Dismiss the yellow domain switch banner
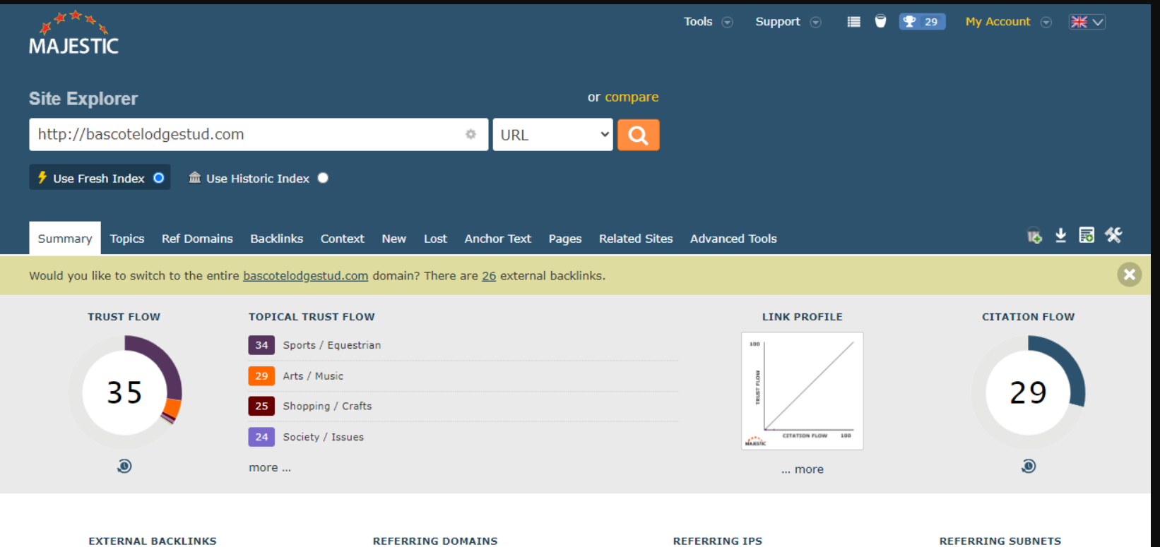The width and height of the screenshot is (1160, 547). coord(1129,275)
